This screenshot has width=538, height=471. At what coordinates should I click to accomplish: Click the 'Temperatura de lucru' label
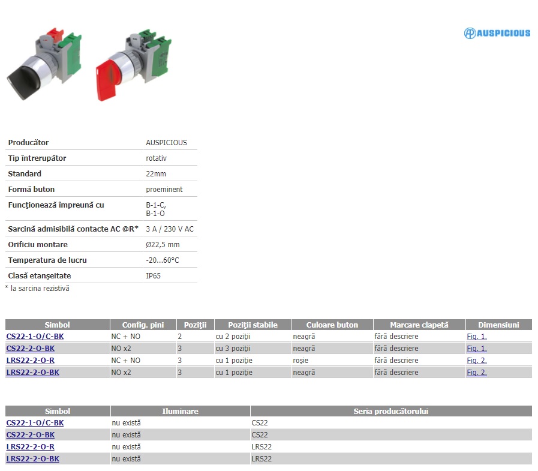pyautogui.click(x=47, y=260)
